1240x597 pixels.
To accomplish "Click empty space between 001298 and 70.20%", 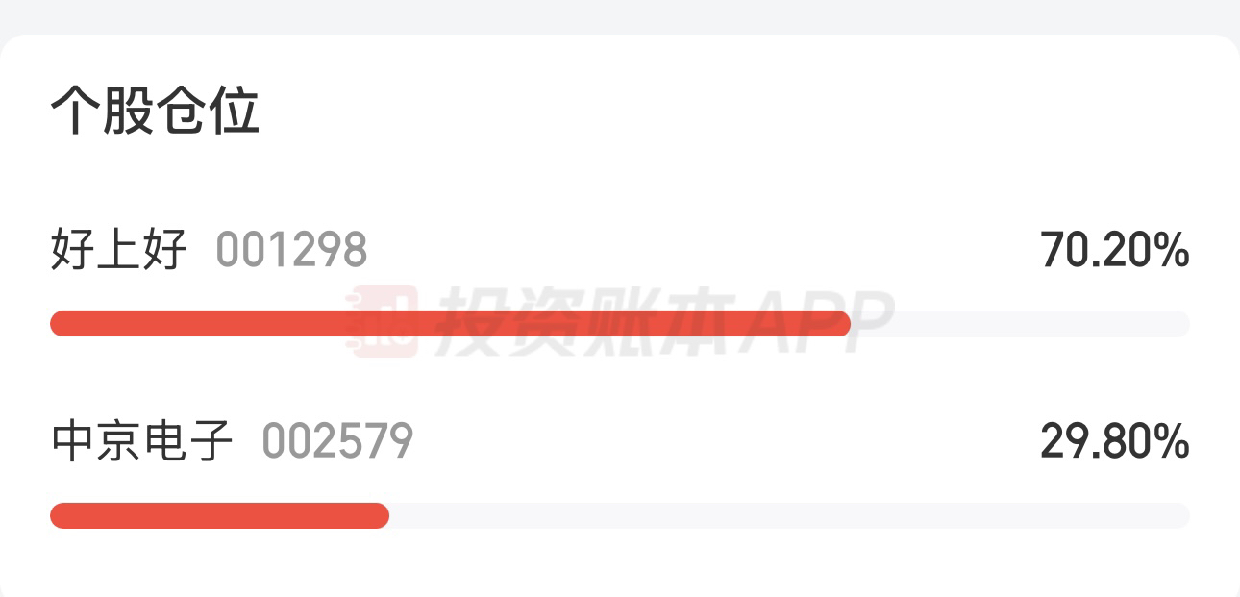I will 702,251.
